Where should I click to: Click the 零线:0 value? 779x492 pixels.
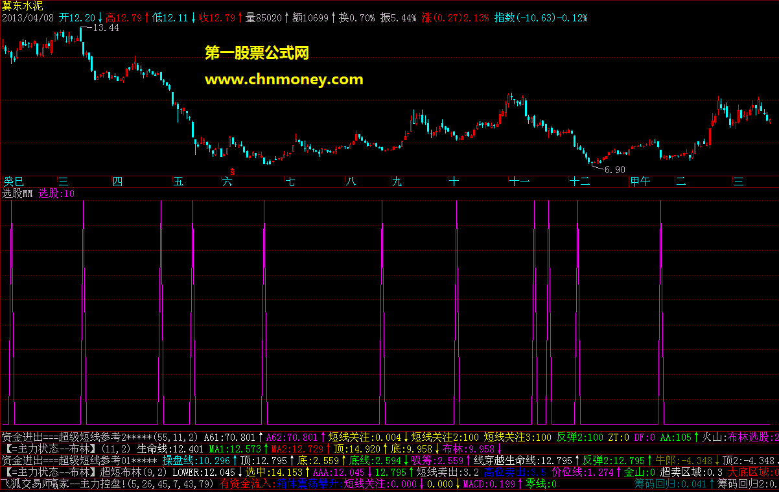pos(541,484)
